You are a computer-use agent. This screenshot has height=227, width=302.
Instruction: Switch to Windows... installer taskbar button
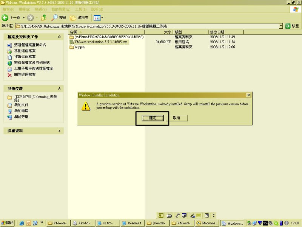coord(232,223)
